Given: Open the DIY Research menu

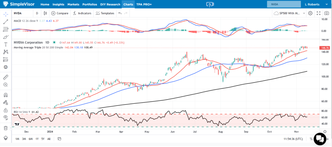Looking at the screenshot, I should (x=110, y=4).
